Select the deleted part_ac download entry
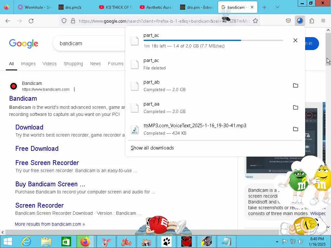 click(215, 64)
